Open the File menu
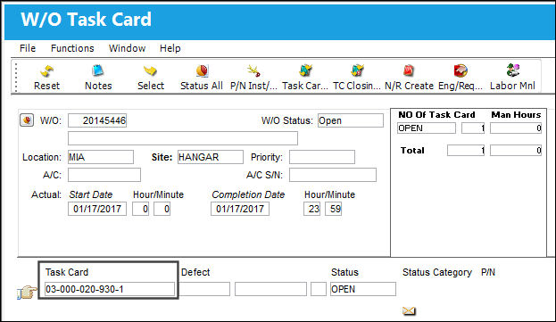The image size is (556, 322). tap(28, 48)
